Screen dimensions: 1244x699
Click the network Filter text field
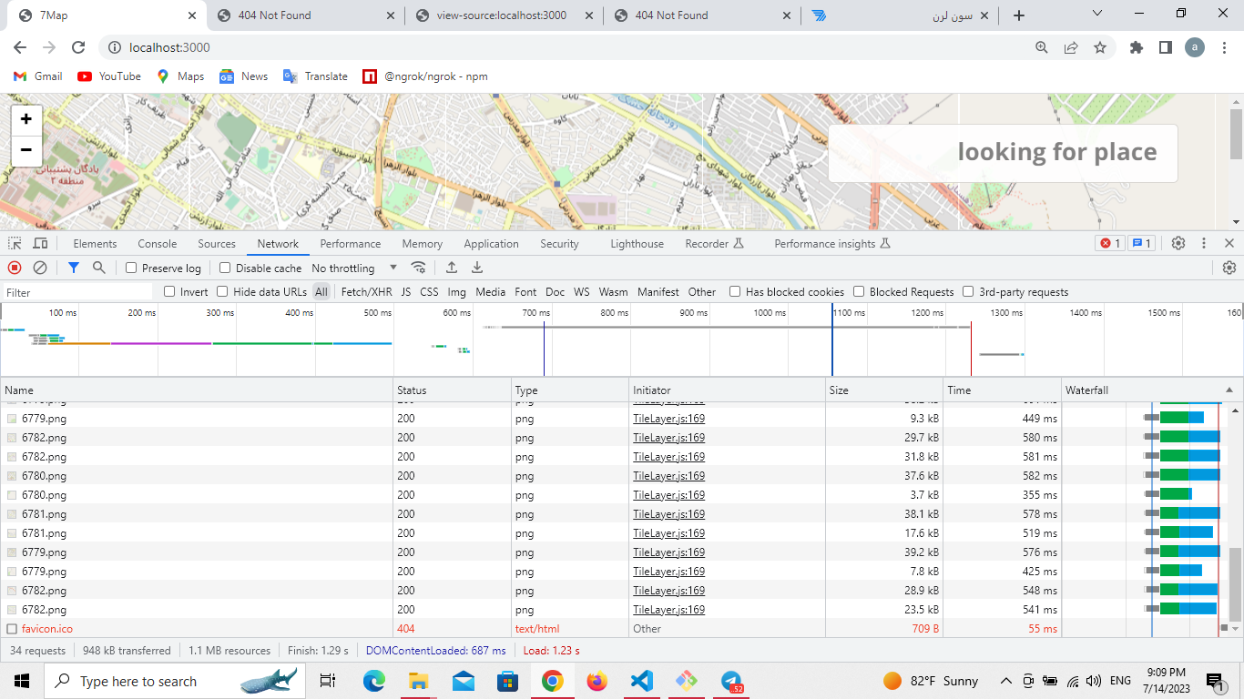[x=77, y=292]
